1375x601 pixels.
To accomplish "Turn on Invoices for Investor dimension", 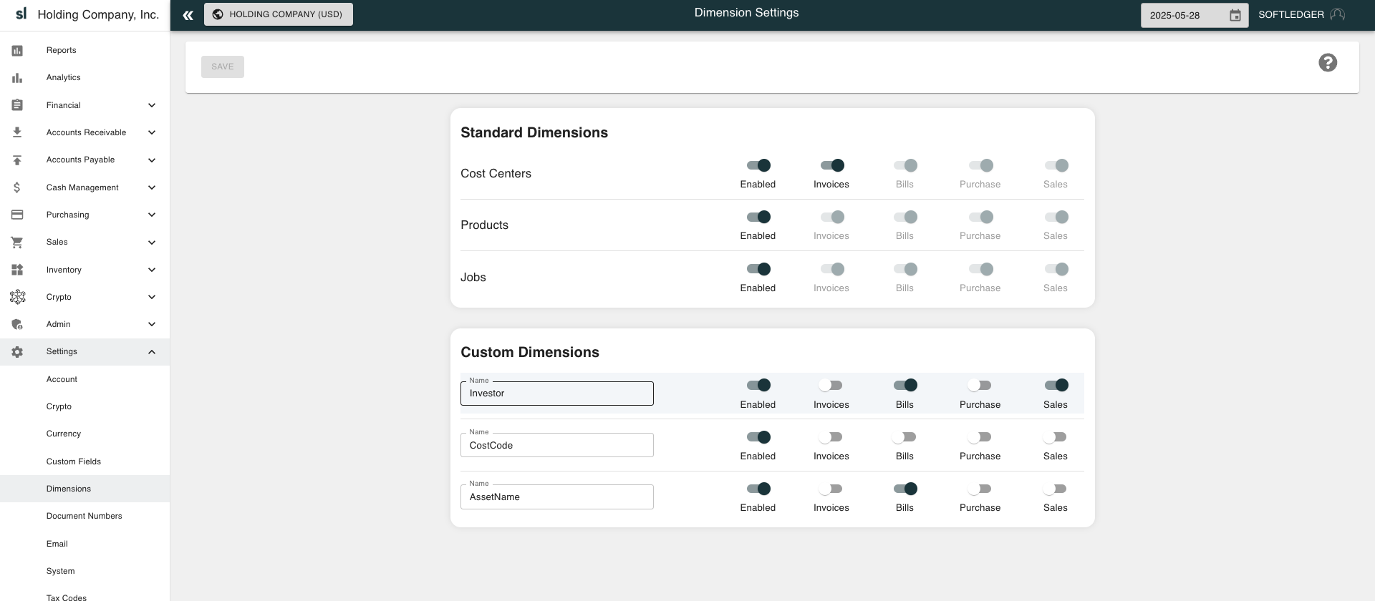I will [x=831, y=385].
